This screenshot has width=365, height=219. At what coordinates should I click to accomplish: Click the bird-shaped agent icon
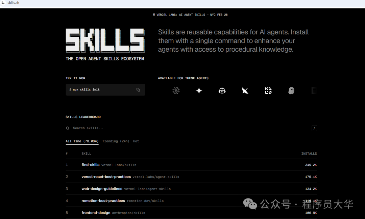pyautogui.click(x=245, y=90)
